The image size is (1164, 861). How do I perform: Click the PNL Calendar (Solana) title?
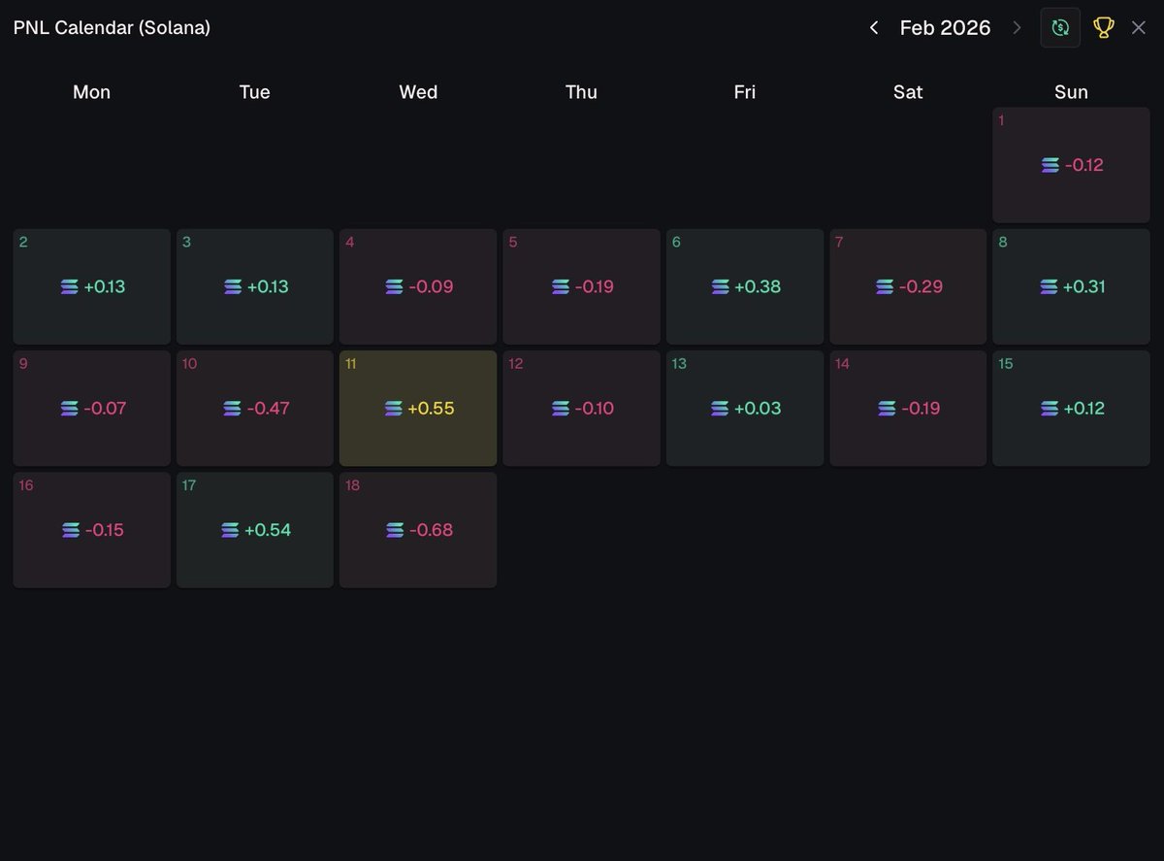coord(112,28)
